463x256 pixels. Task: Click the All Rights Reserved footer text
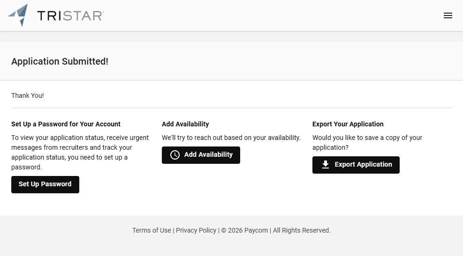pos(302,230)
